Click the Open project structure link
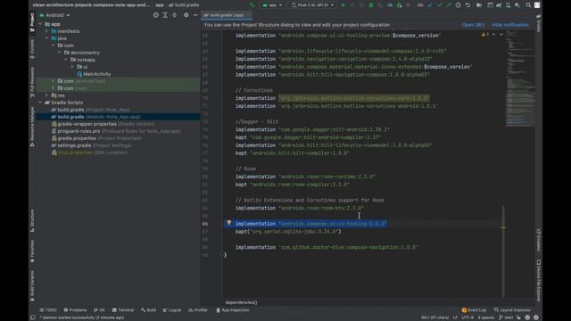Viewport: 571px width, 321px height. 473,25
